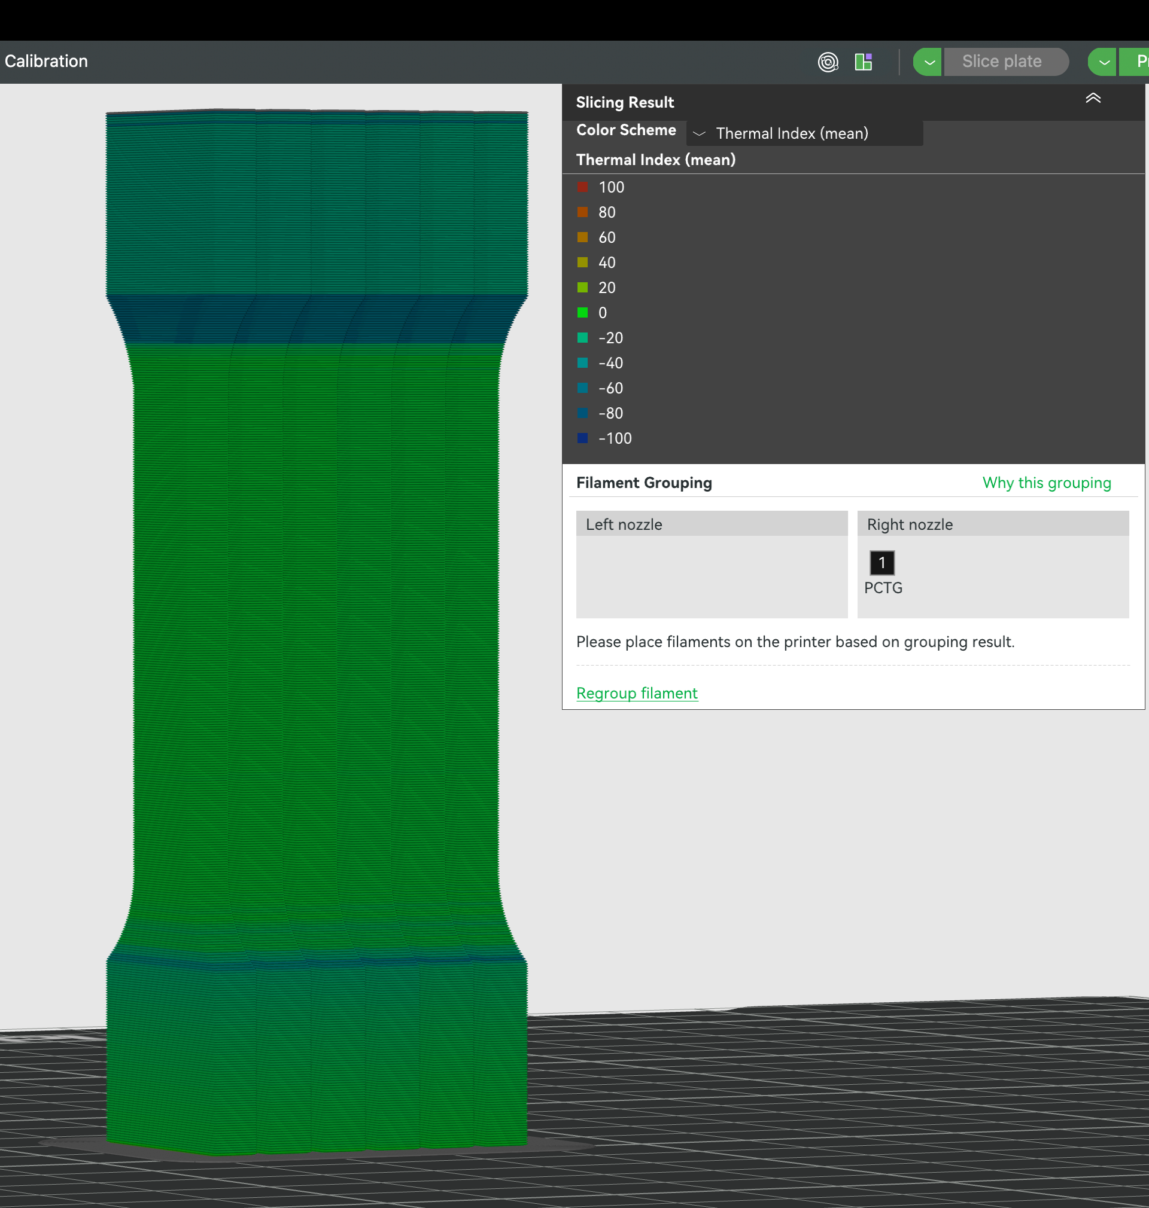
Task: Click the Calibration label in the title bar
Action: point(46,61)
